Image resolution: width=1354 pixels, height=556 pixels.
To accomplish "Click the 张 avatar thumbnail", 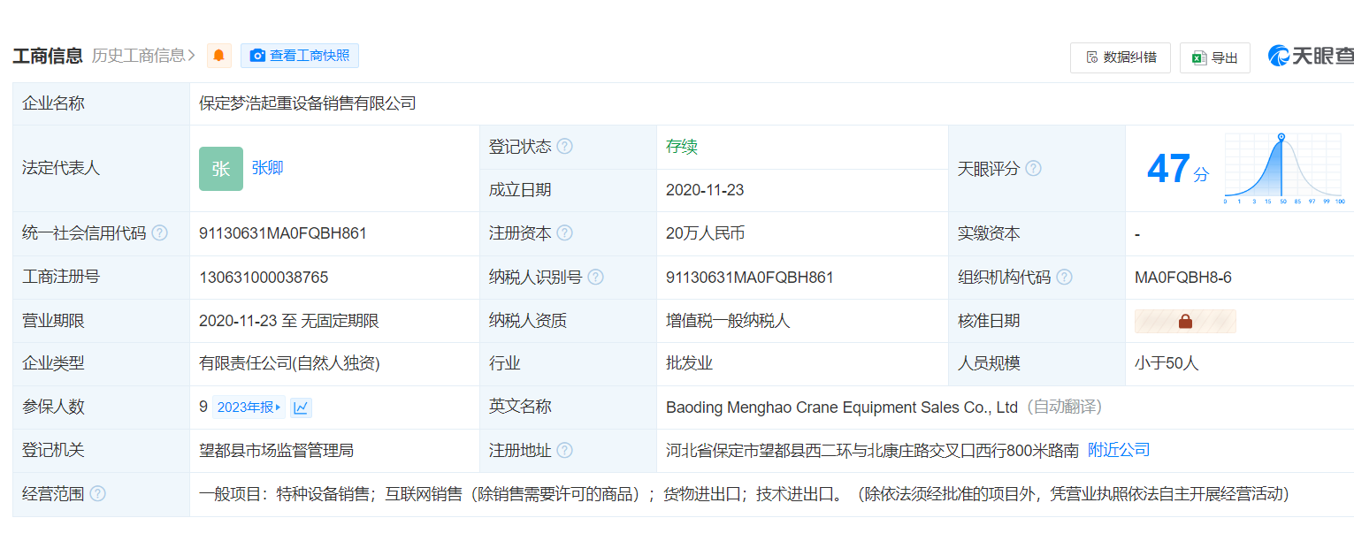I will 221,169.
